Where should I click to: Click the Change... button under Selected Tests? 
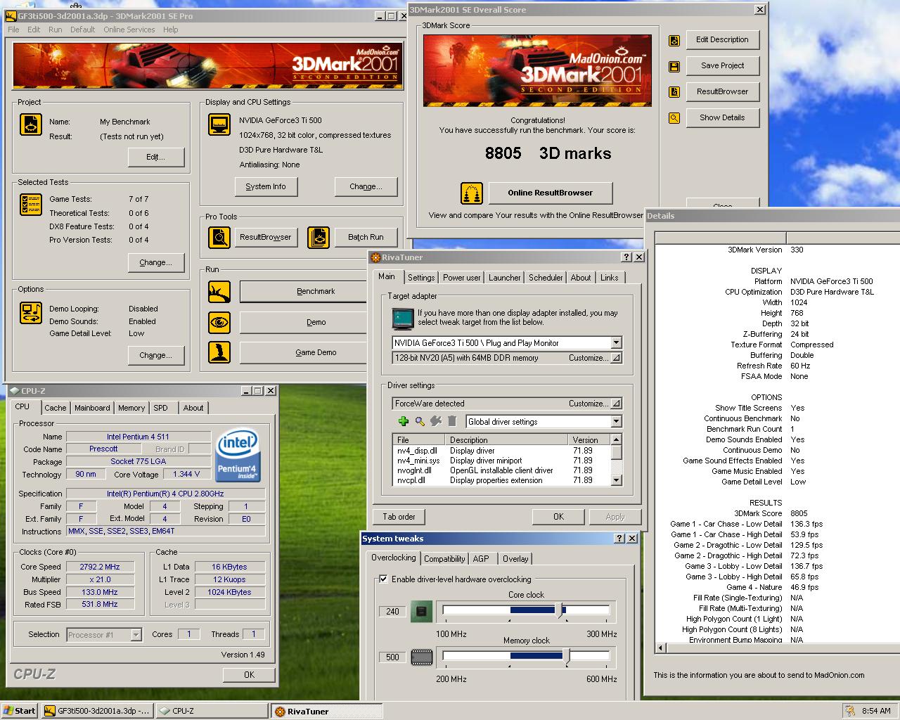tap(156, 263)
